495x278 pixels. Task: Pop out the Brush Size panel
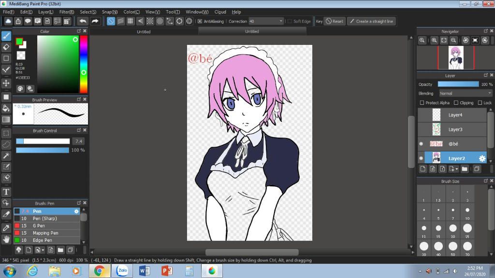point(486,181)
